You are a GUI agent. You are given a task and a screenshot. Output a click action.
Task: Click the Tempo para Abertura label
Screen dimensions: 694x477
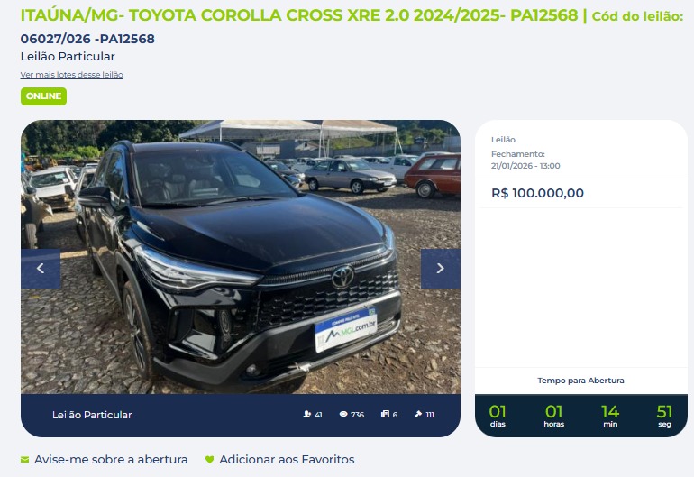580,381
